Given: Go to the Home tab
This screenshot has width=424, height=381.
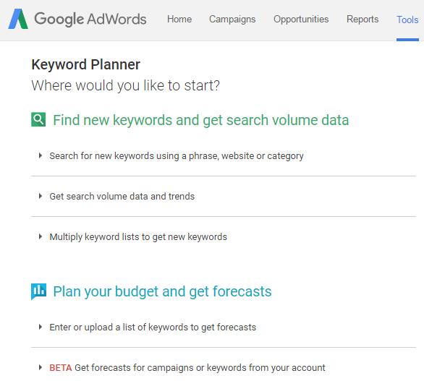Looking at the screenshot, I should pos(179,20).
